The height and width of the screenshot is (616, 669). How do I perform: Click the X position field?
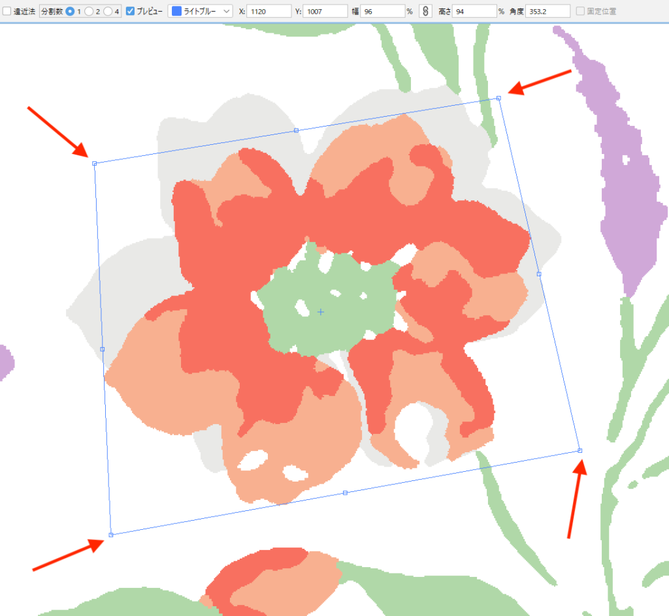click(x=269, y=11)
